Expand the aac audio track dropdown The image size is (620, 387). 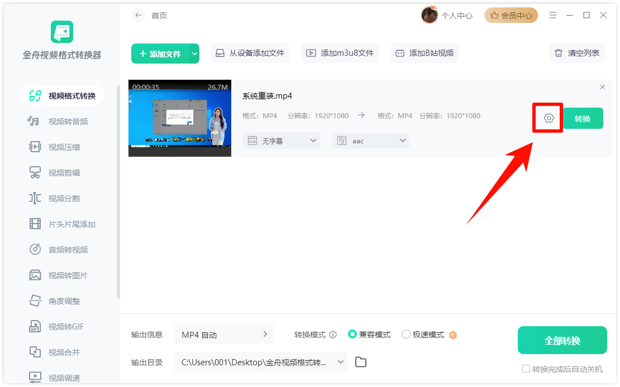(x=370, y=141)
